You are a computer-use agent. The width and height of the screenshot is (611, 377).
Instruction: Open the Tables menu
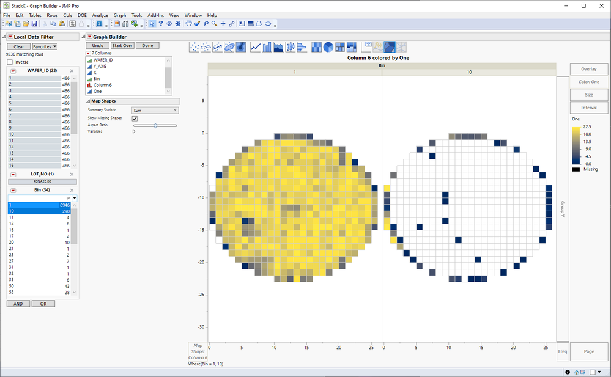pyautogui.click(x=35, y=15)
